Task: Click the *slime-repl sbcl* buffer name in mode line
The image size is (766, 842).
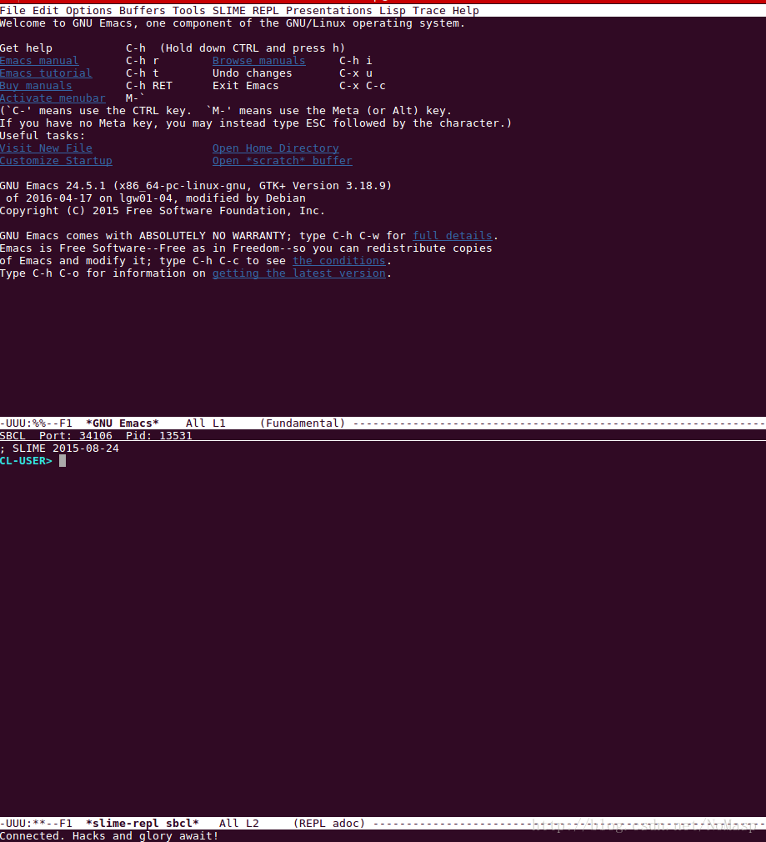Action: 143,823
